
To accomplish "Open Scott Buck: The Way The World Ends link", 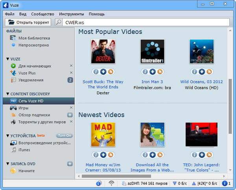I will [x=103, y=84].
